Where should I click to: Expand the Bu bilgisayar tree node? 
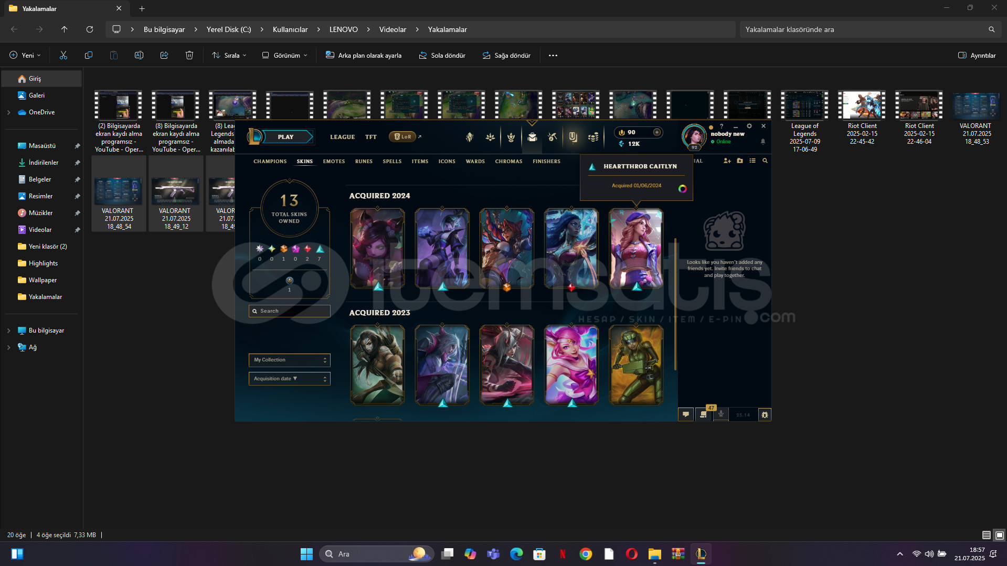(x=8, y=330)
